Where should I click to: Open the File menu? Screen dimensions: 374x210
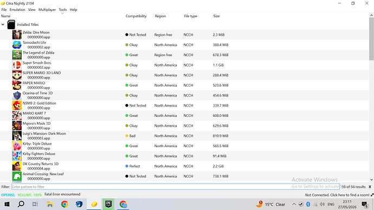point(4,10)
